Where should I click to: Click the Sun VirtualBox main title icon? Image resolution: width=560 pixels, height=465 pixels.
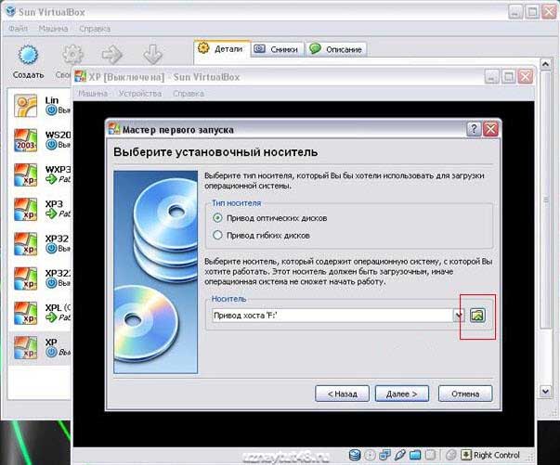pos(11,11)
